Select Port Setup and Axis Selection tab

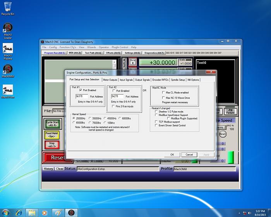(x=84, y=79)
